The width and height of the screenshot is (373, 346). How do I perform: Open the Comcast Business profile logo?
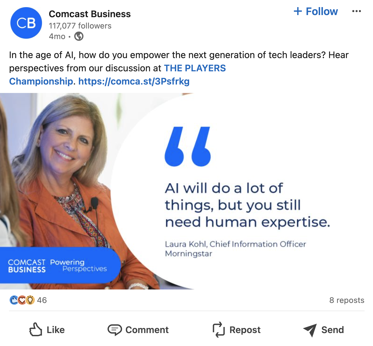point(26,23)
